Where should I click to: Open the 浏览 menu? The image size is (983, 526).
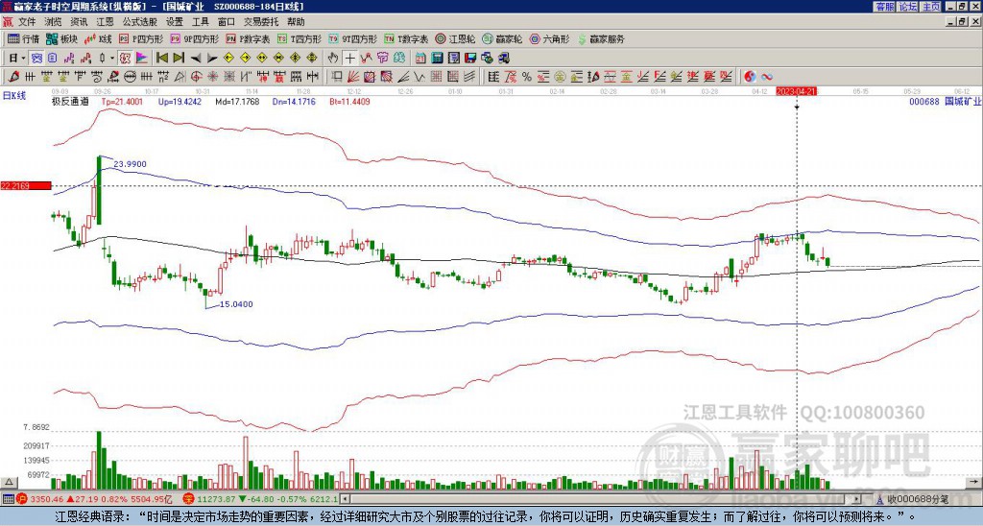click(54, 22)
